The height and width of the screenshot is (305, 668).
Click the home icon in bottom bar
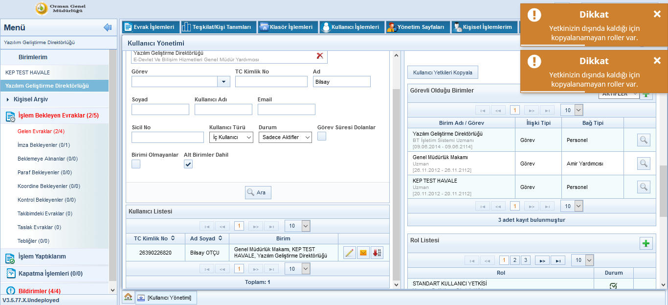128,297
